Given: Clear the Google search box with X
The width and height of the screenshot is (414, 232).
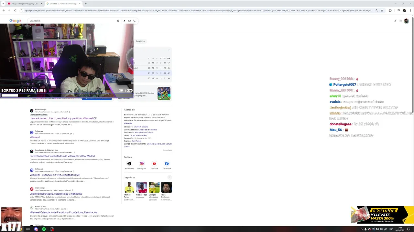Looking at the screenshot, I should pos(118,21).
